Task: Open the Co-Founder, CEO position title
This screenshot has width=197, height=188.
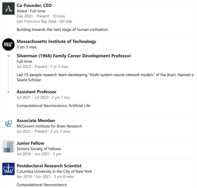Action: (34, 5)
